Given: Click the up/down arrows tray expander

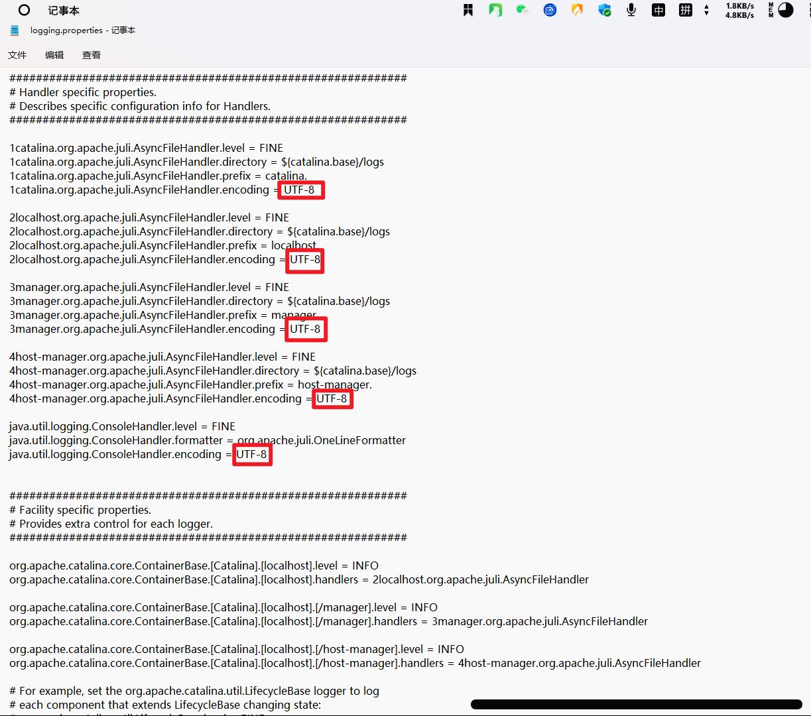Looking at the screenshot, I should tap(706, 10).
